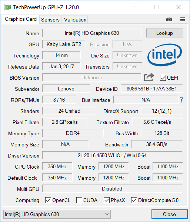The width and height of the screenshot is (190, 222).
Task: Enable the CUDA checkbox
Action: coord(79,200)
